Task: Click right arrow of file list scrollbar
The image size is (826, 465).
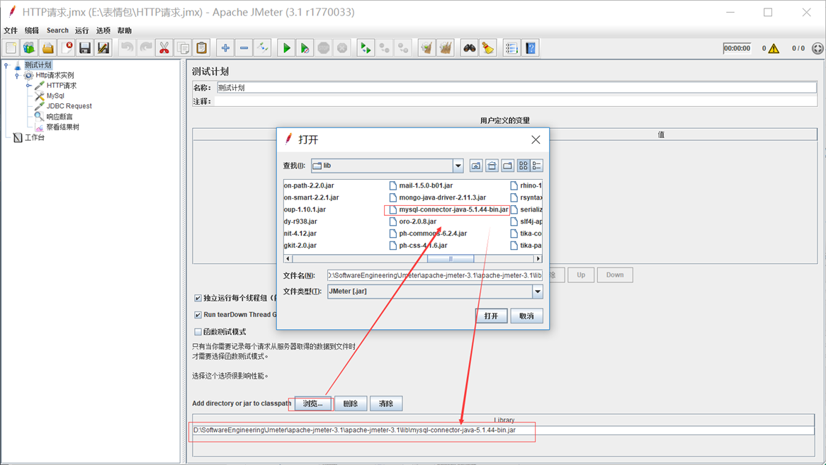Action: pyautogui.click(x=538, y=259)
